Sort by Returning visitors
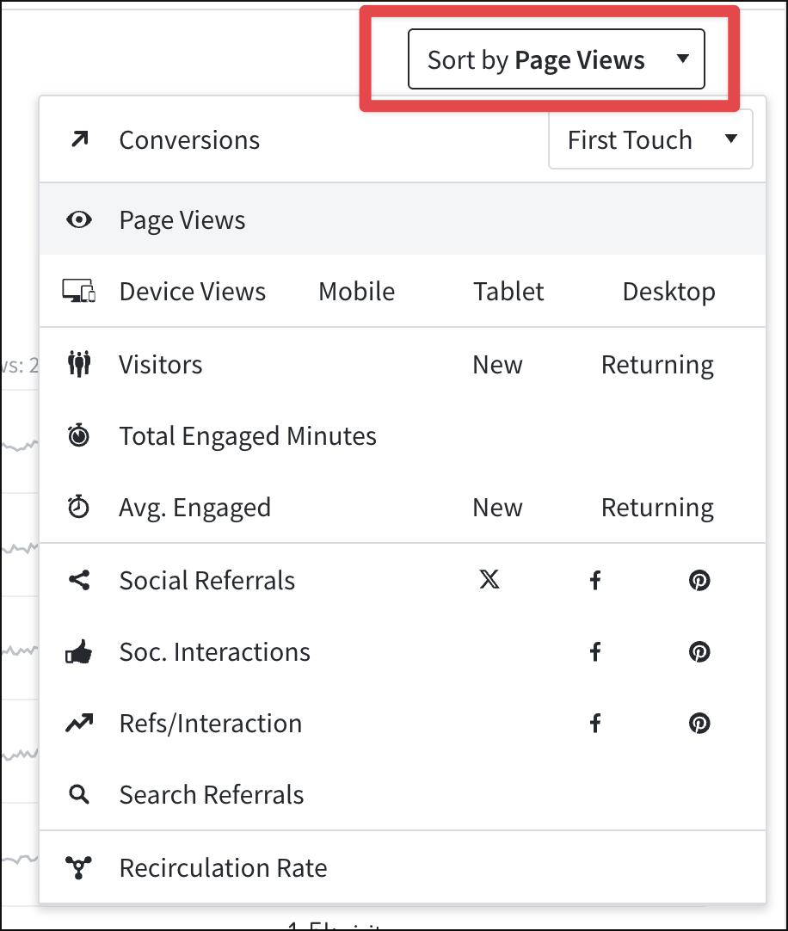This screenshot has height=931, width=788. pos(657,365)
